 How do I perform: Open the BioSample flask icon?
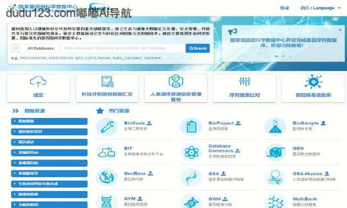[275, 127]
